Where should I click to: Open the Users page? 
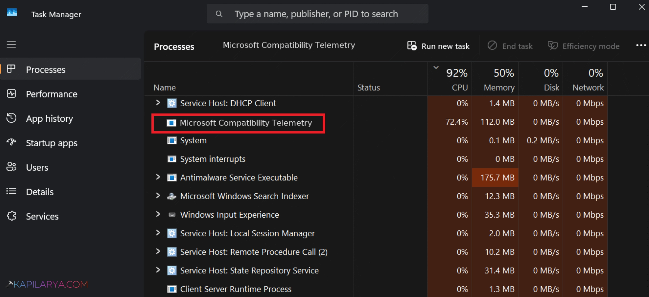pyautogui.click(x=70, y=167)
